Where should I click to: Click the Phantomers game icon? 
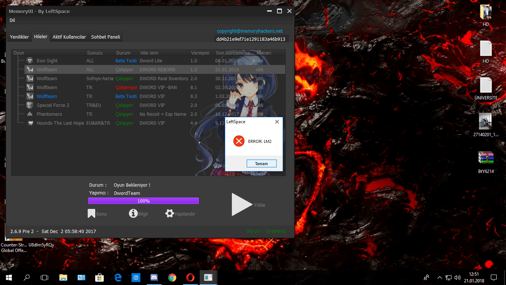coord(30,114)
